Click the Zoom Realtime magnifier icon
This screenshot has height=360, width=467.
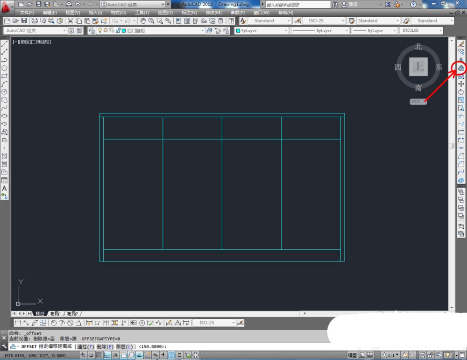(x=151, y=21)
